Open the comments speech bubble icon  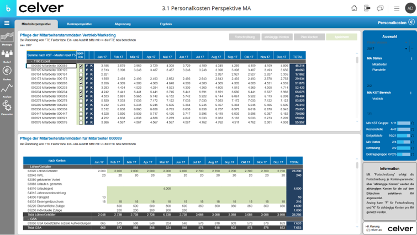(x=380, y=8)
